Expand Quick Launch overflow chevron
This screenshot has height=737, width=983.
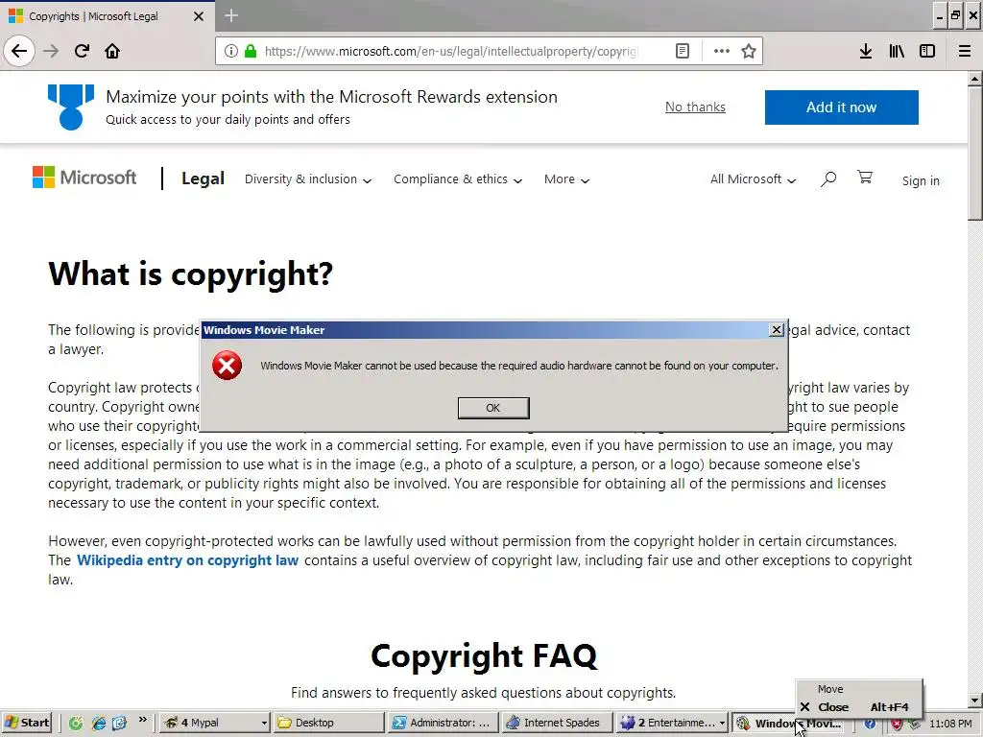pyautogui.click(x=142, y=720)
